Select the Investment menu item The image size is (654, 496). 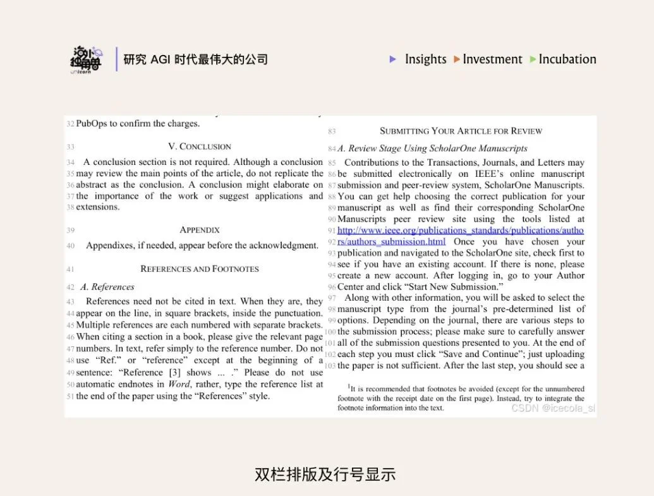pyautogui.click(x=492, y=59)
